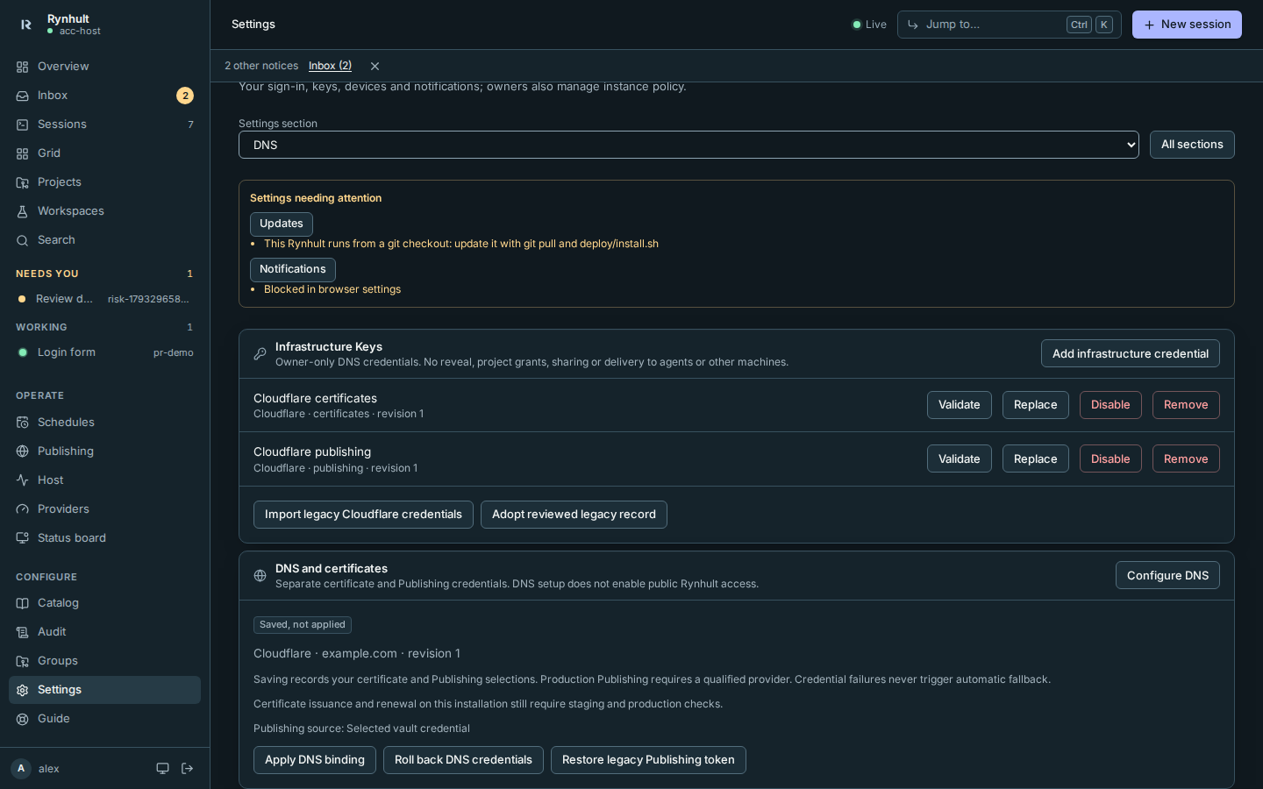The image size is (1263, 789).
Task: Click the alex user avatar
Action: pyautogui.click(x=21, y=769)
